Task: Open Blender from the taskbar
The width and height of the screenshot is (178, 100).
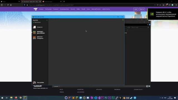Action: click(x=124, y=98)
